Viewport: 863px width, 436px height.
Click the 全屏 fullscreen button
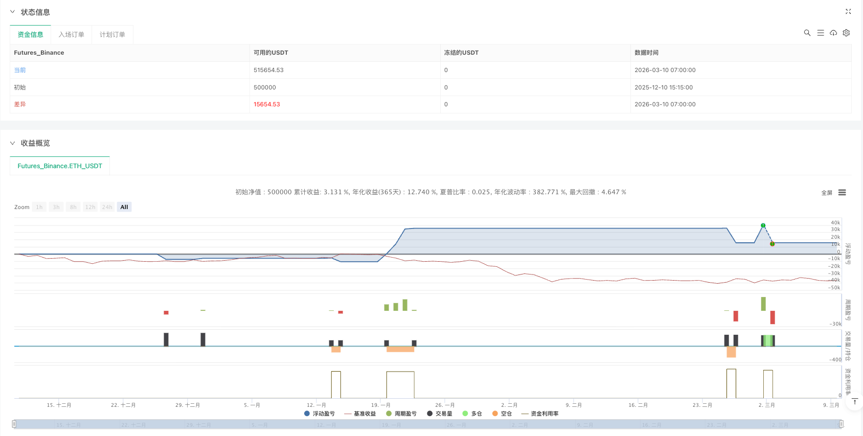pos(827,193)
